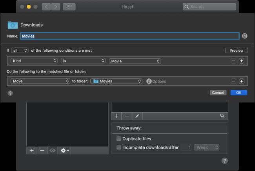The width and height of the screenshot is (255, 171).
Task: Click the Preview button
Action: tap(236, 51)
